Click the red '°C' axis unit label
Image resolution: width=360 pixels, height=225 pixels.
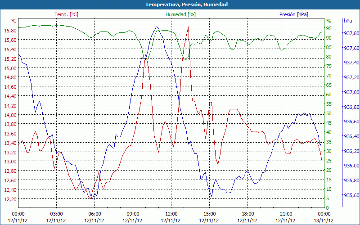[14, 21]
